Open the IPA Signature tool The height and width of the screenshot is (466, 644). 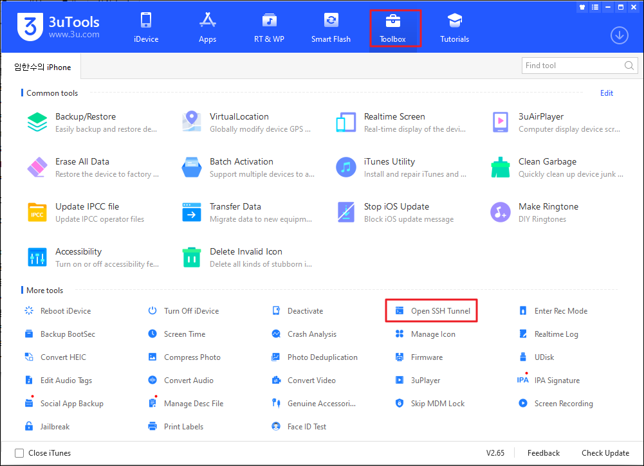coord(549,381)
